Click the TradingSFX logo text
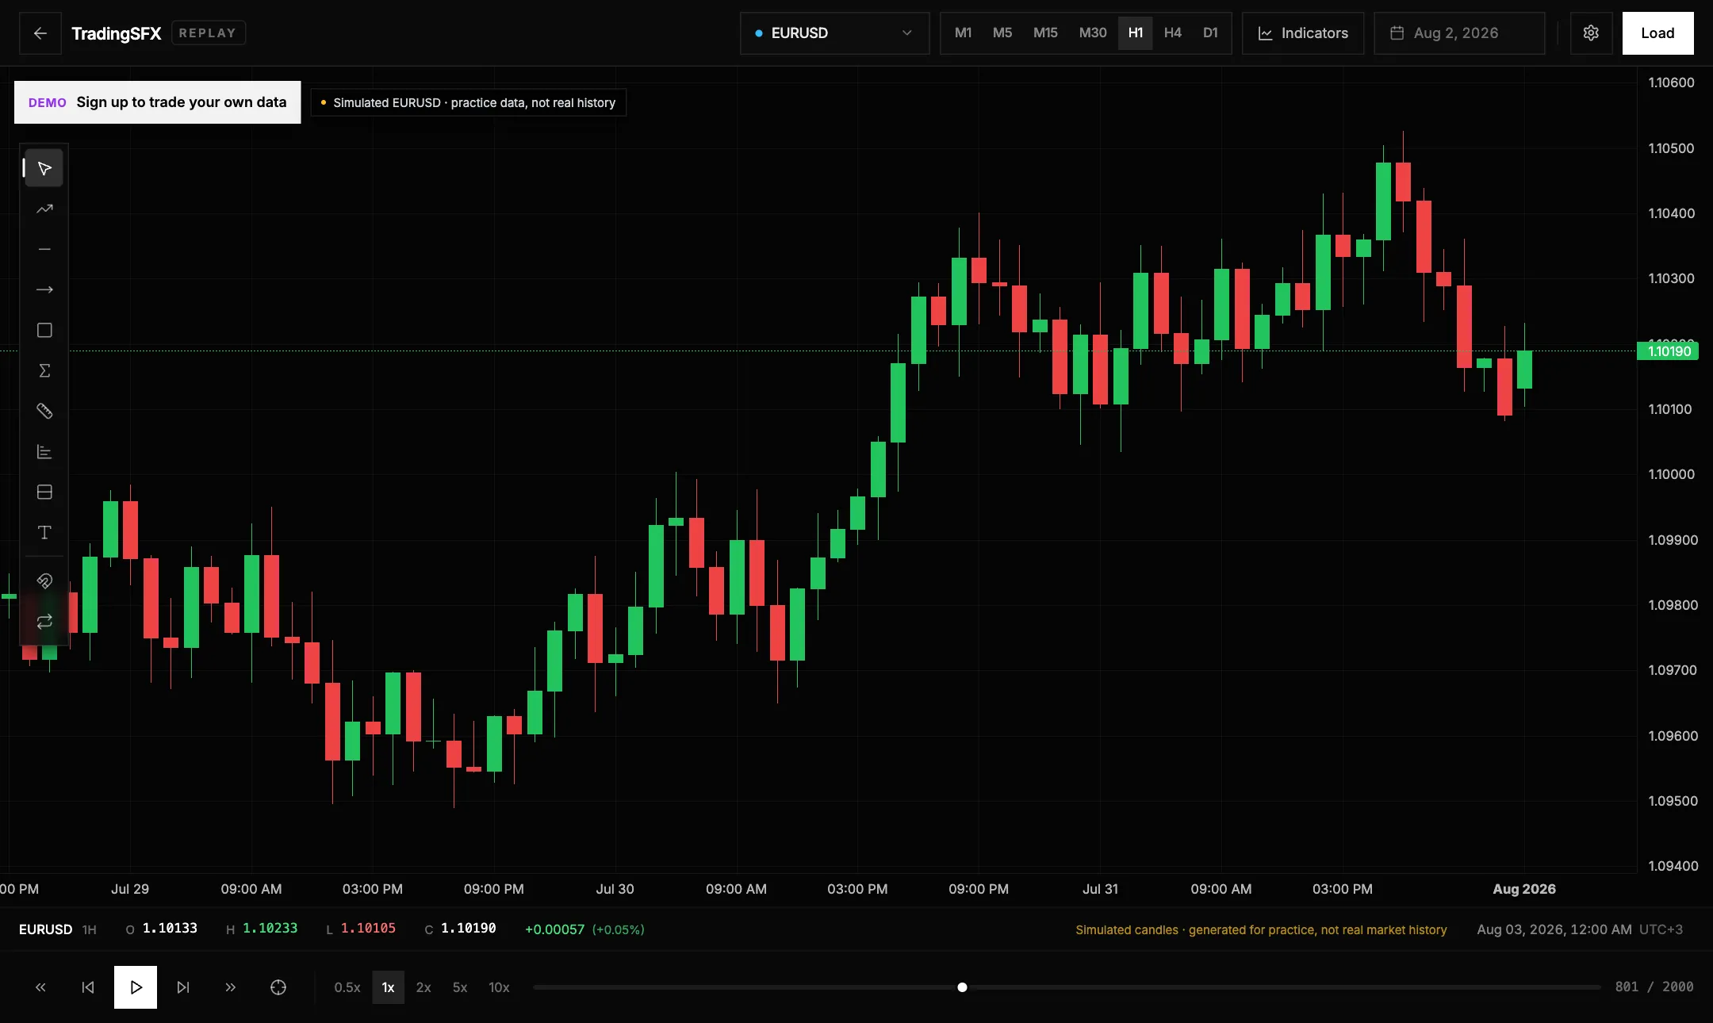Viewport: 1713px width, 1023px height. [117, 33]
